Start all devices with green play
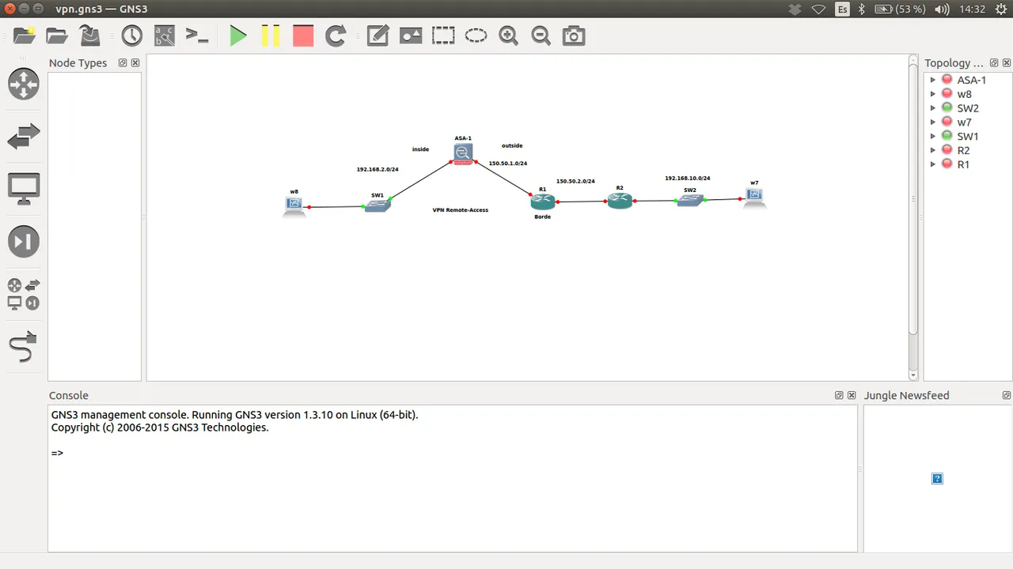Viewport: 1013px width, 569px height. click(238, 36)
